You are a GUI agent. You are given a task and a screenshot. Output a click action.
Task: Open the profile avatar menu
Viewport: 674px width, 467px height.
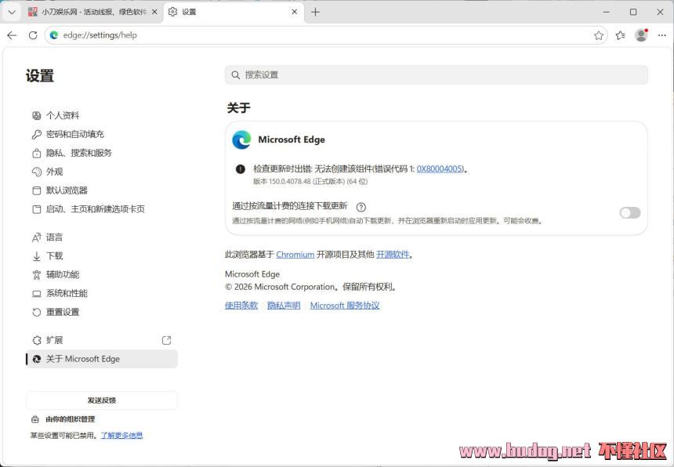point(641,35)
